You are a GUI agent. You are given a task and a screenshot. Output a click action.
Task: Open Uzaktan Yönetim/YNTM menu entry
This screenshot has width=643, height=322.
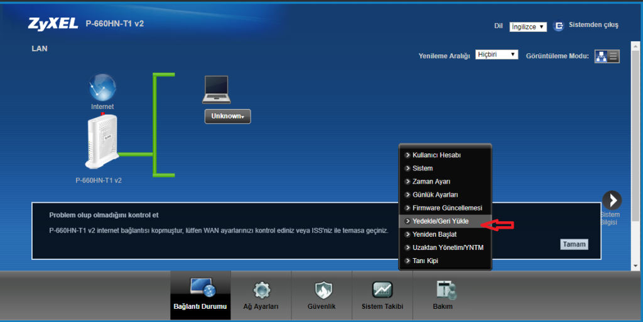pyautogui.click(x=445, y=247)
